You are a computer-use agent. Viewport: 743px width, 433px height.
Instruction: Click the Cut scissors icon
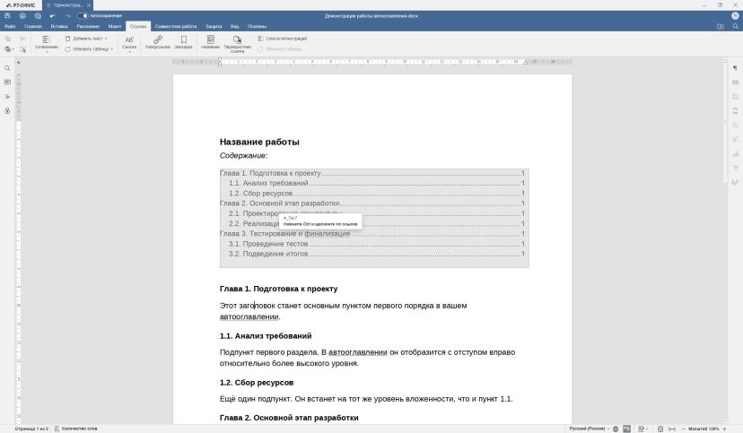coord(22,39)
